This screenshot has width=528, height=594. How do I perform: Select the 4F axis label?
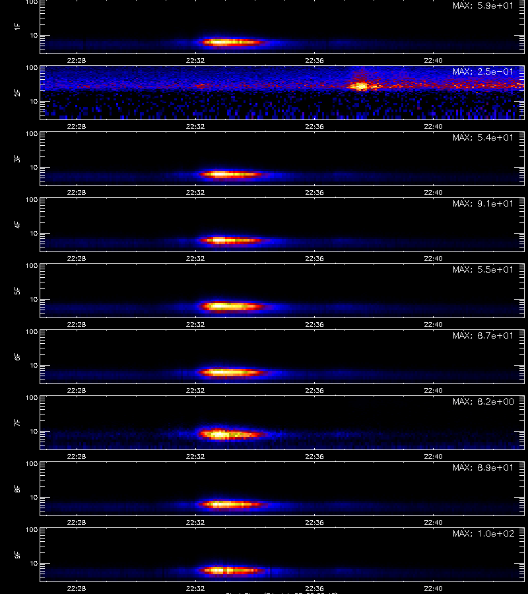(x=17, y=224)
